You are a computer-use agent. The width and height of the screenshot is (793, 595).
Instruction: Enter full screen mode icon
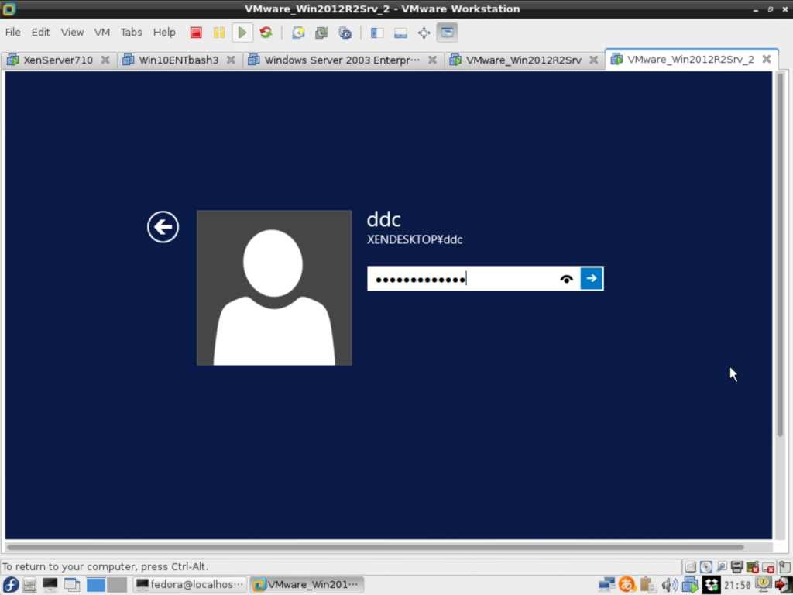(424, 33)
